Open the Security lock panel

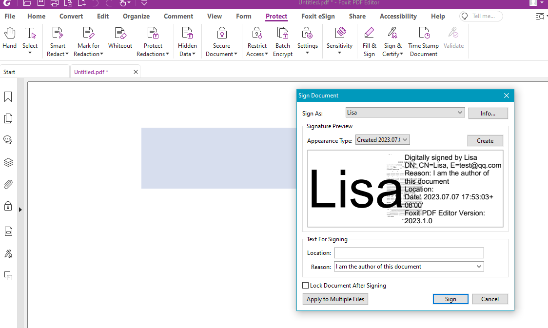[x=8, y=206]
